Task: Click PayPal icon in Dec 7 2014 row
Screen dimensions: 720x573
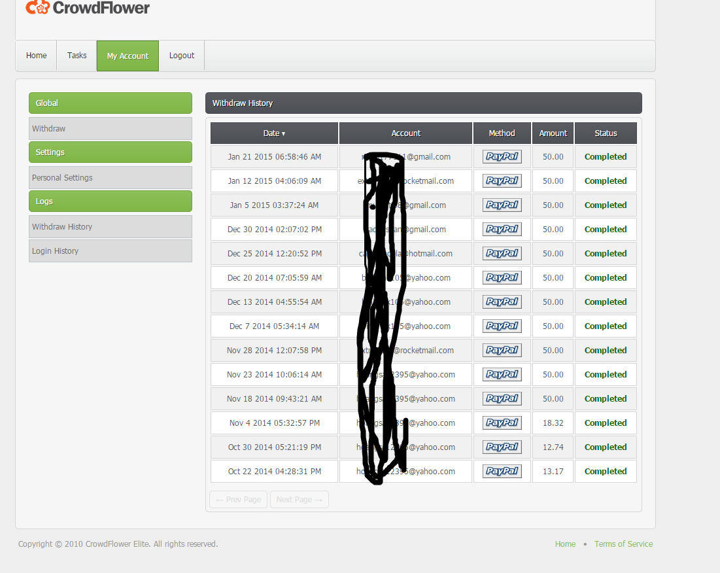Action: click(502, 326)
